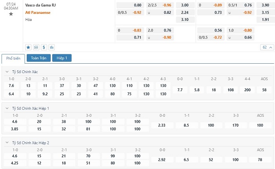Pick full-time 0-0 odds 7.7
Screen dimensions: 275x169
click(180, 90)
